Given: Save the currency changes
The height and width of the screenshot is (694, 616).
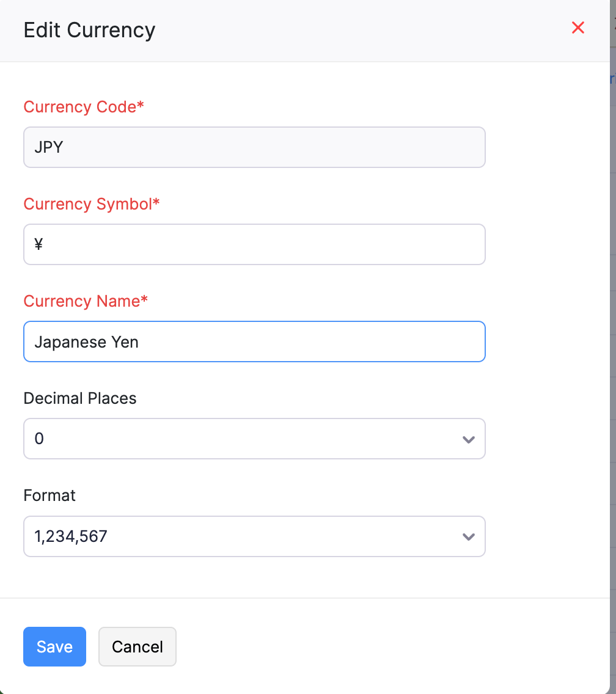Looking at the screenshot, I should pyautogui.click(x=54, y=646).
